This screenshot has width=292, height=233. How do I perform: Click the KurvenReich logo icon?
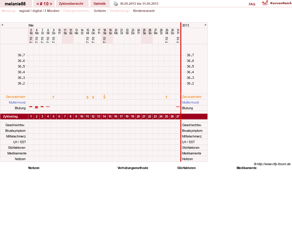(265, 3)
